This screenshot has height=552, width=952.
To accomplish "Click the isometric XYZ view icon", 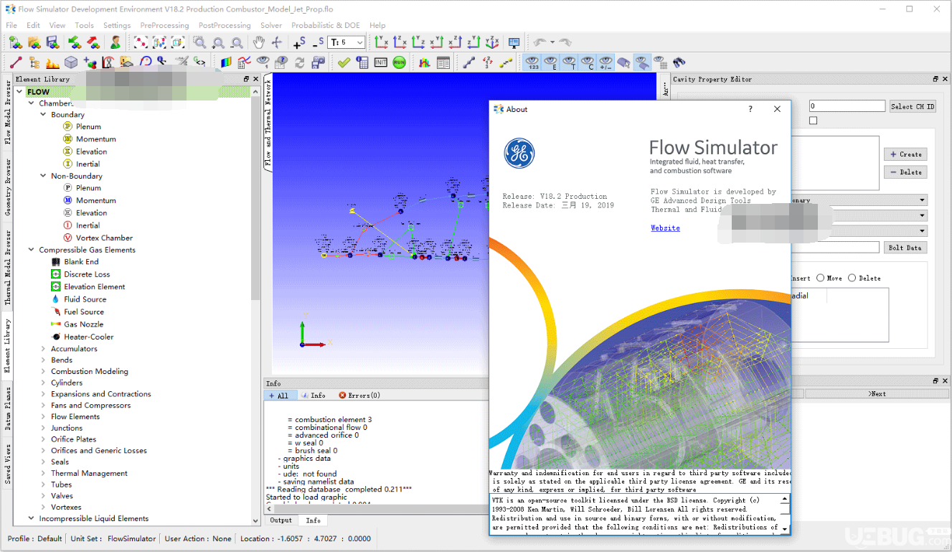I will tap(492, 42).
